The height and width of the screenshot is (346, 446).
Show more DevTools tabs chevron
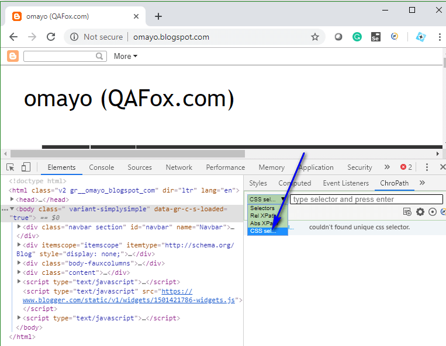point(387,167)
